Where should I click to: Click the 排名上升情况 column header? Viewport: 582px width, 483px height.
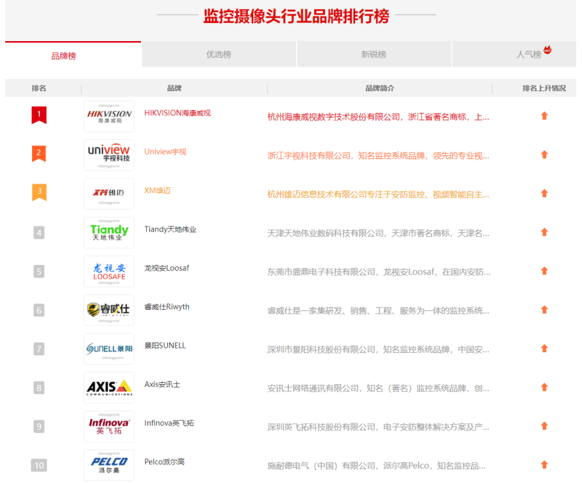click(x=544, y=88)
